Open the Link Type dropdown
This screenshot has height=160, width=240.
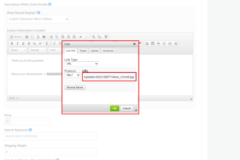[81, 64]
